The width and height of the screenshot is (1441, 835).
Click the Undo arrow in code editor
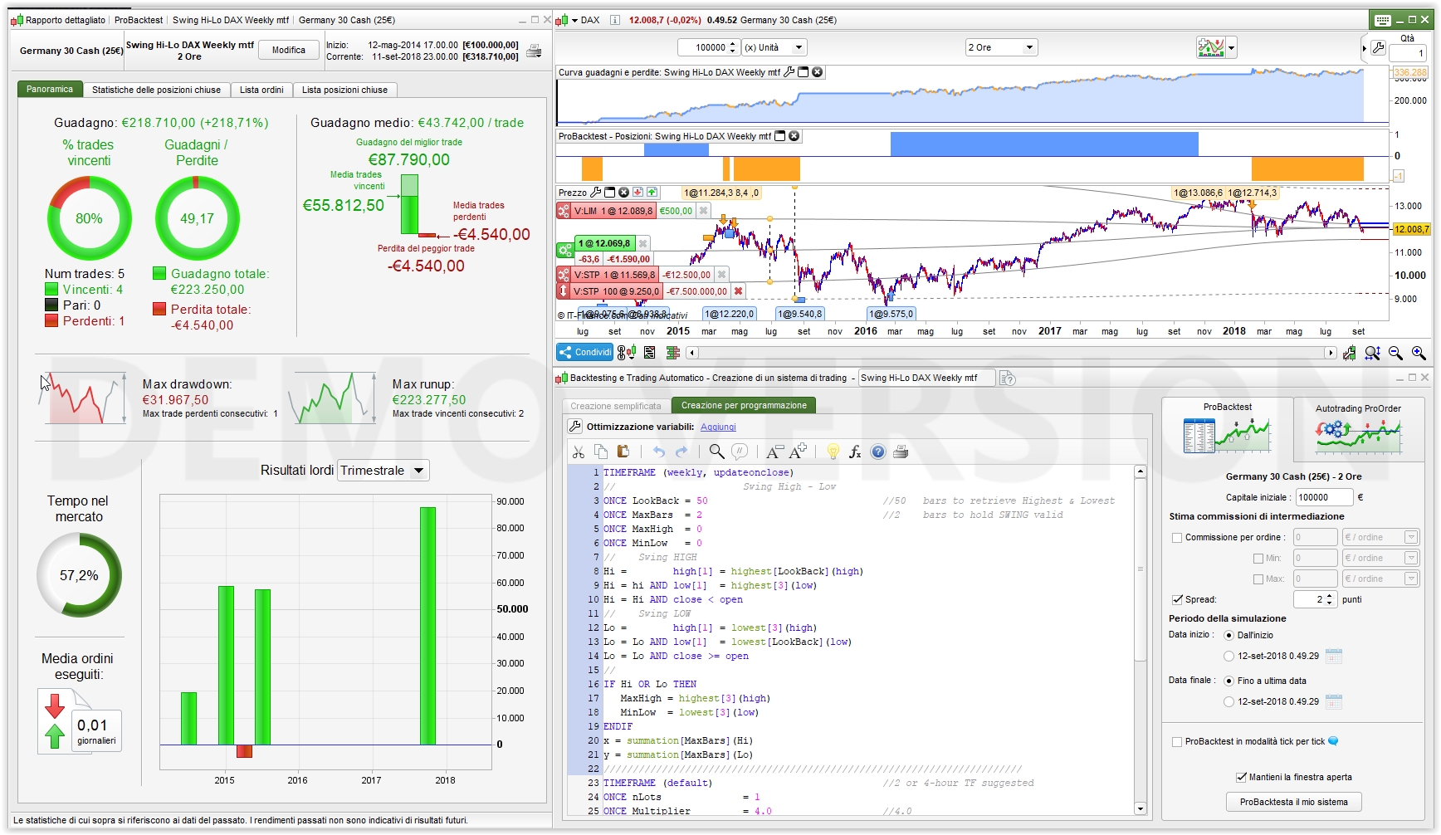[x=659, y=452]
